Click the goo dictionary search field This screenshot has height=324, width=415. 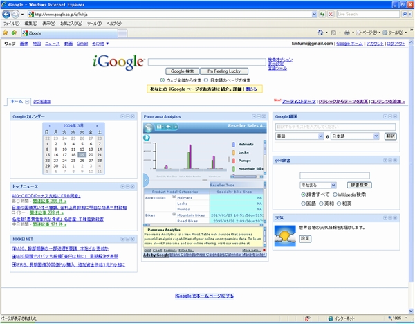tap(335, 175)
